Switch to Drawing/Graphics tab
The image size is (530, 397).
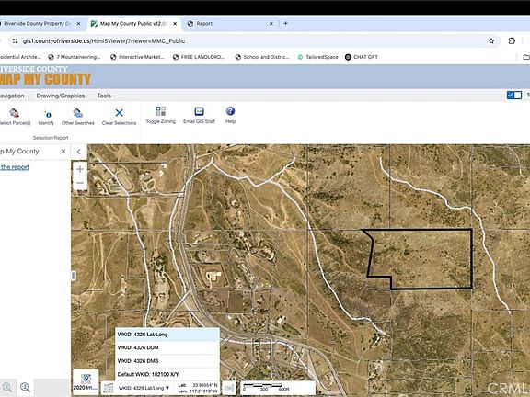click(61, 96)
